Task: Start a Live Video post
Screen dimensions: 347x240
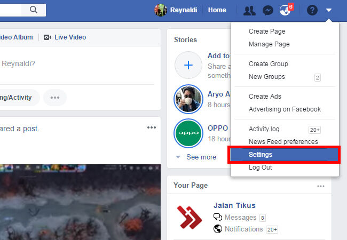Action: click(70, 37)
